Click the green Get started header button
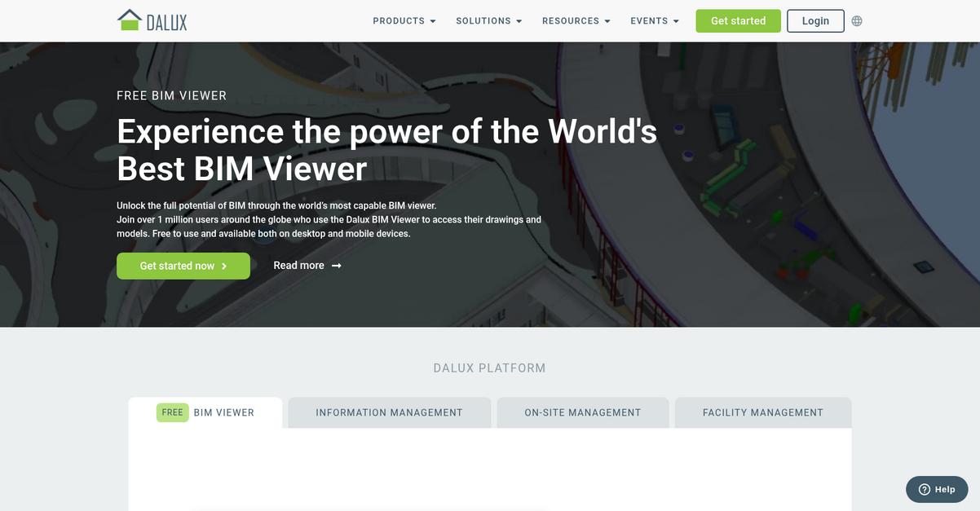 (738, 21)
